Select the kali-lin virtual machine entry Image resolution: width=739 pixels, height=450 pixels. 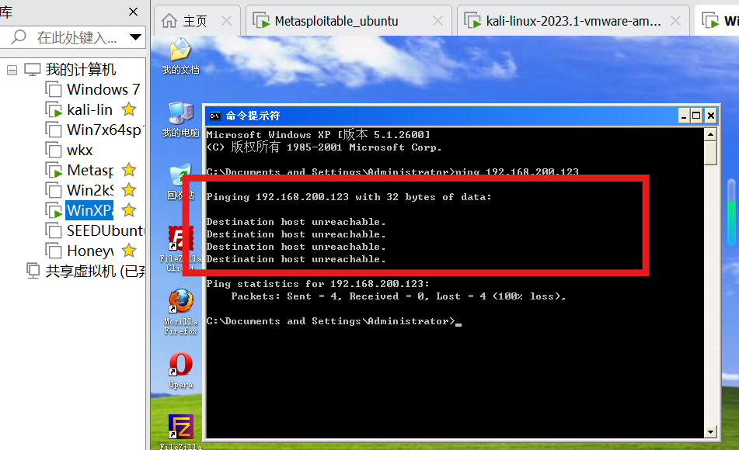(x=90, y=109)
